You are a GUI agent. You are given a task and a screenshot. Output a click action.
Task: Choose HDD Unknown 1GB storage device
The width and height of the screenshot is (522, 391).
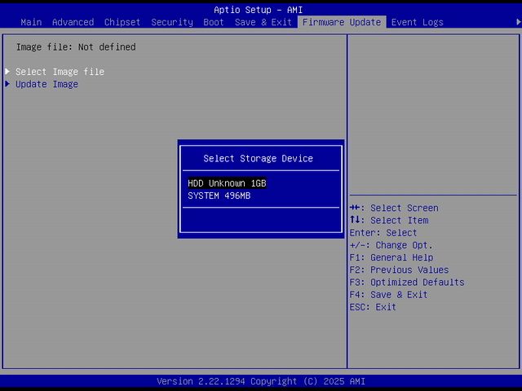coord(227,183)
